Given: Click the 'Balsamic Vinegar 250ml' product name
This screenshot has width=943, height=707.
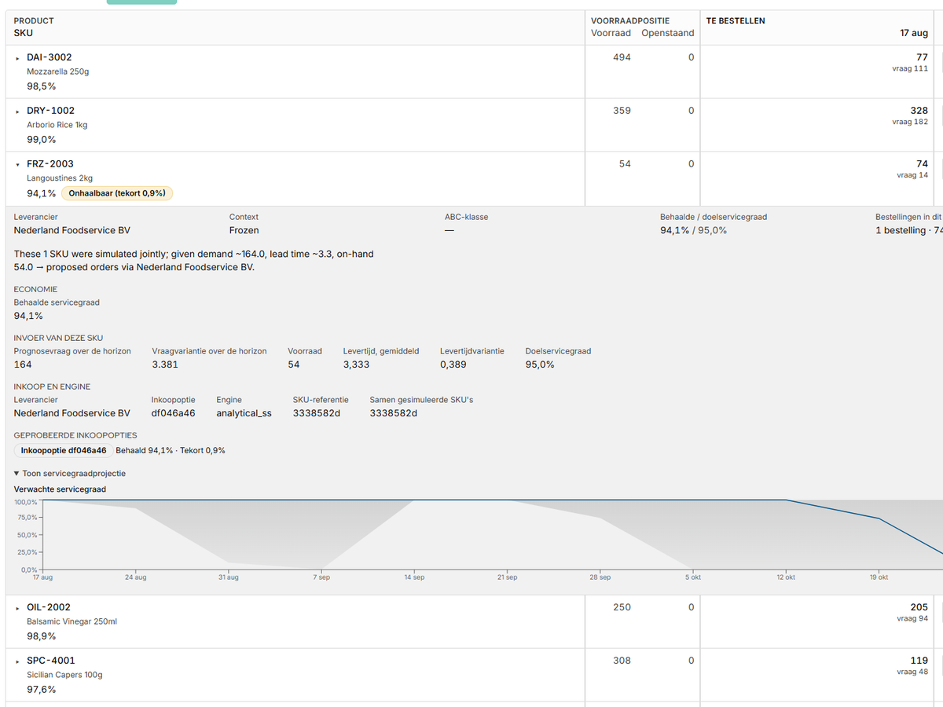Looking at the screenshot, I should click(72, 621).
